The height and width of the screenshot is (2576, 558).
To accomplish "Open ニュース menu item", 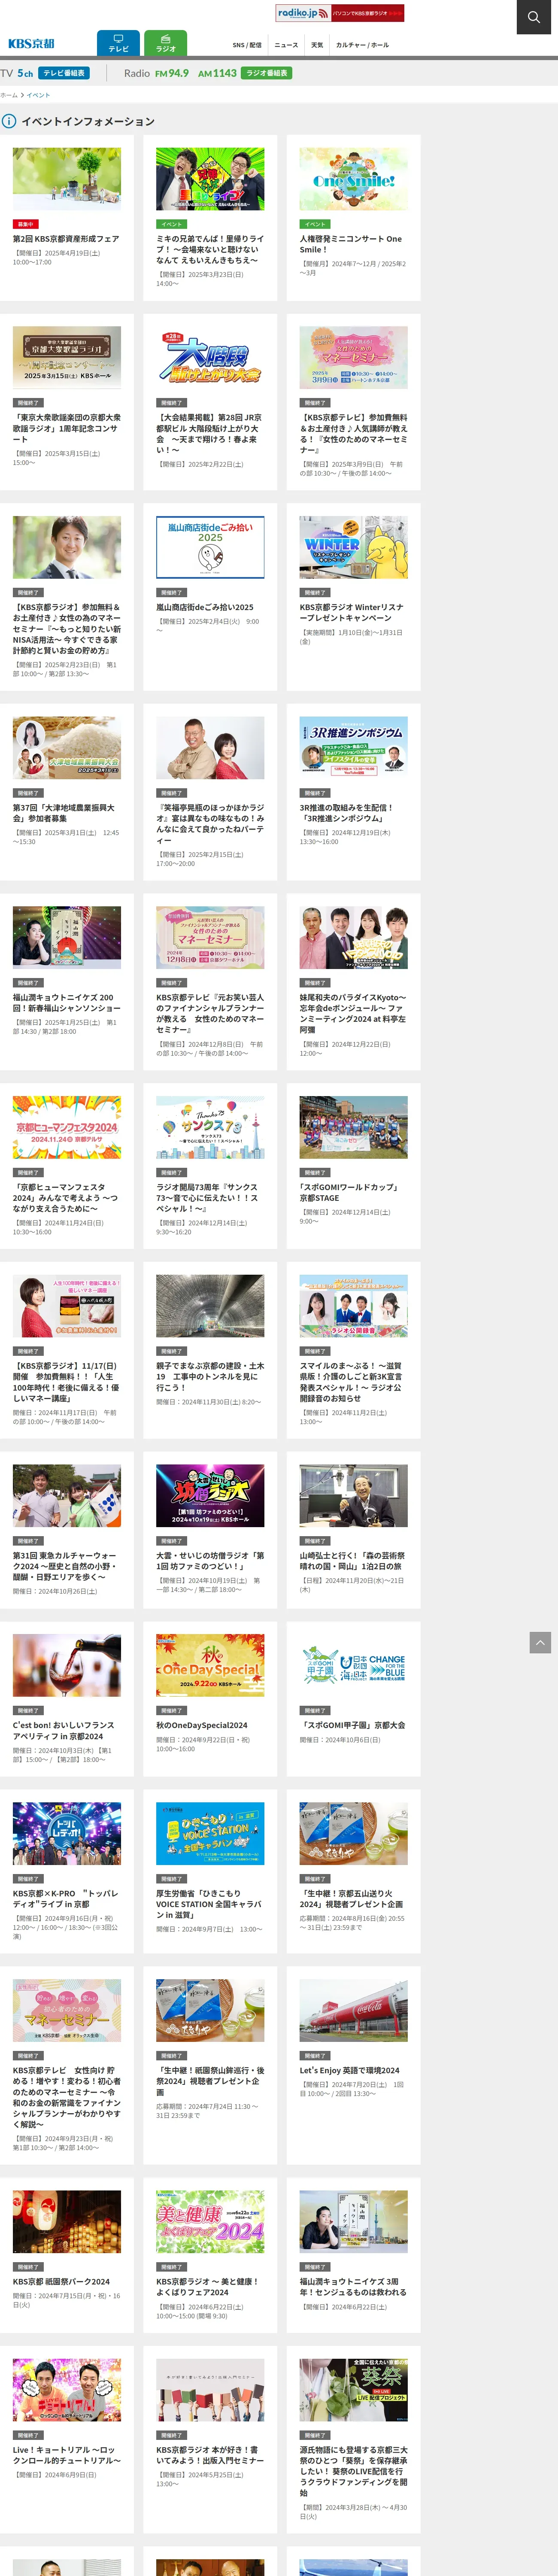I will (286, 45).
